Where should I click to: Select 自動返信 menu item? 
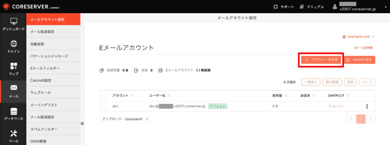53,44
